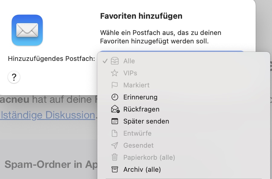Click the flag icon next to Markiert
Viewport: 272px width, 179px height.
coord(115,85)
